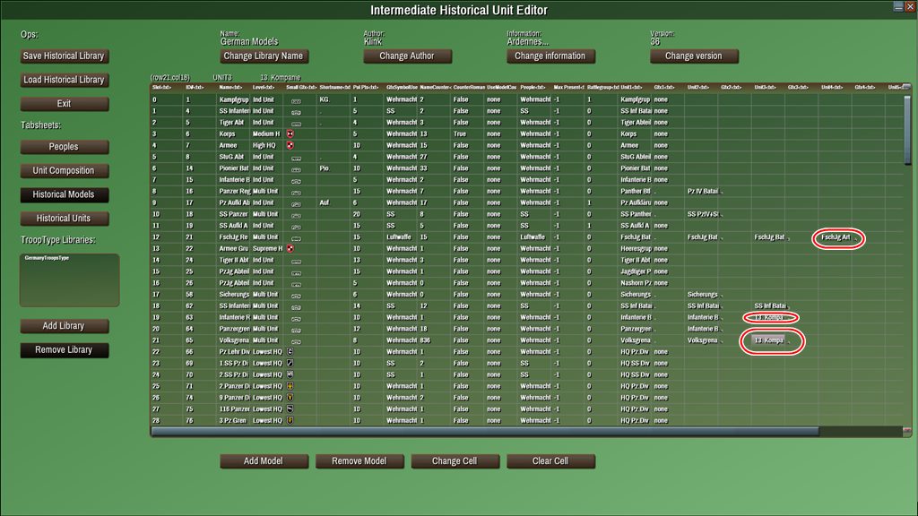This screenshot has height=516, width=918.
Task: Open the Peoples tabsheet
Action: coord(64,147)
